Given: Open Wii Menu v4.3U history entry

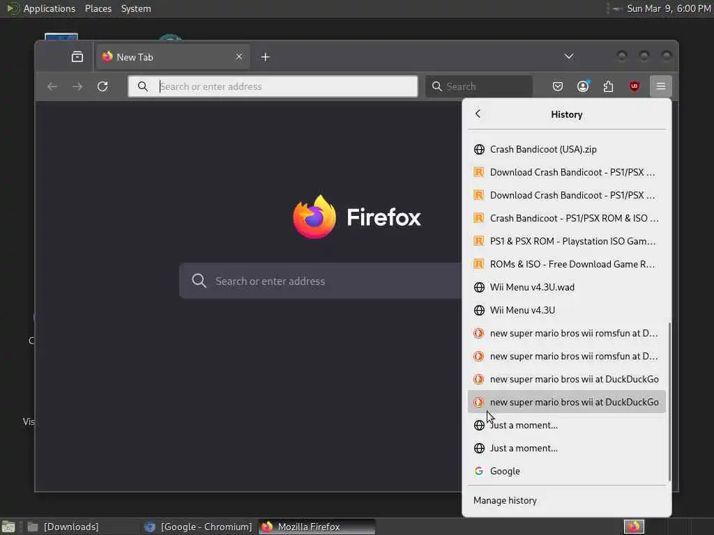Looking at the screenshot, I should pyautogui.click(x=566, y=310).
